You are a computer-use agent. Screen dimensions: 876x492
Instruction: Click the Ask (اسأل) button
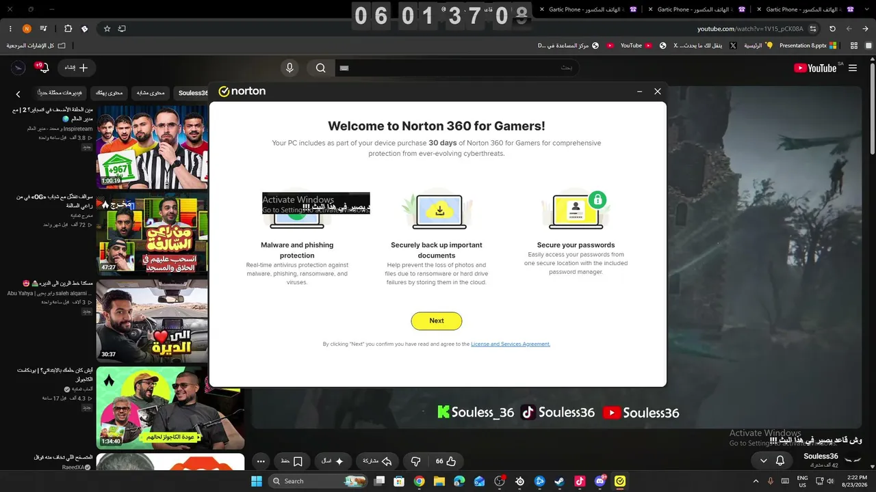(x=333, y=461)
